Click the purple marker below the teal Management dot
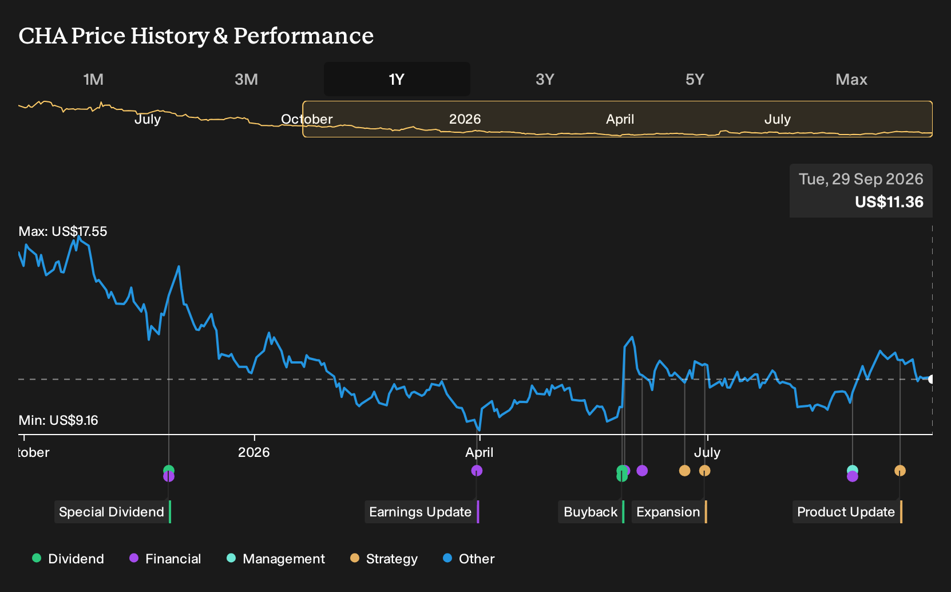951x592 pixels. (x=853, y=477)
